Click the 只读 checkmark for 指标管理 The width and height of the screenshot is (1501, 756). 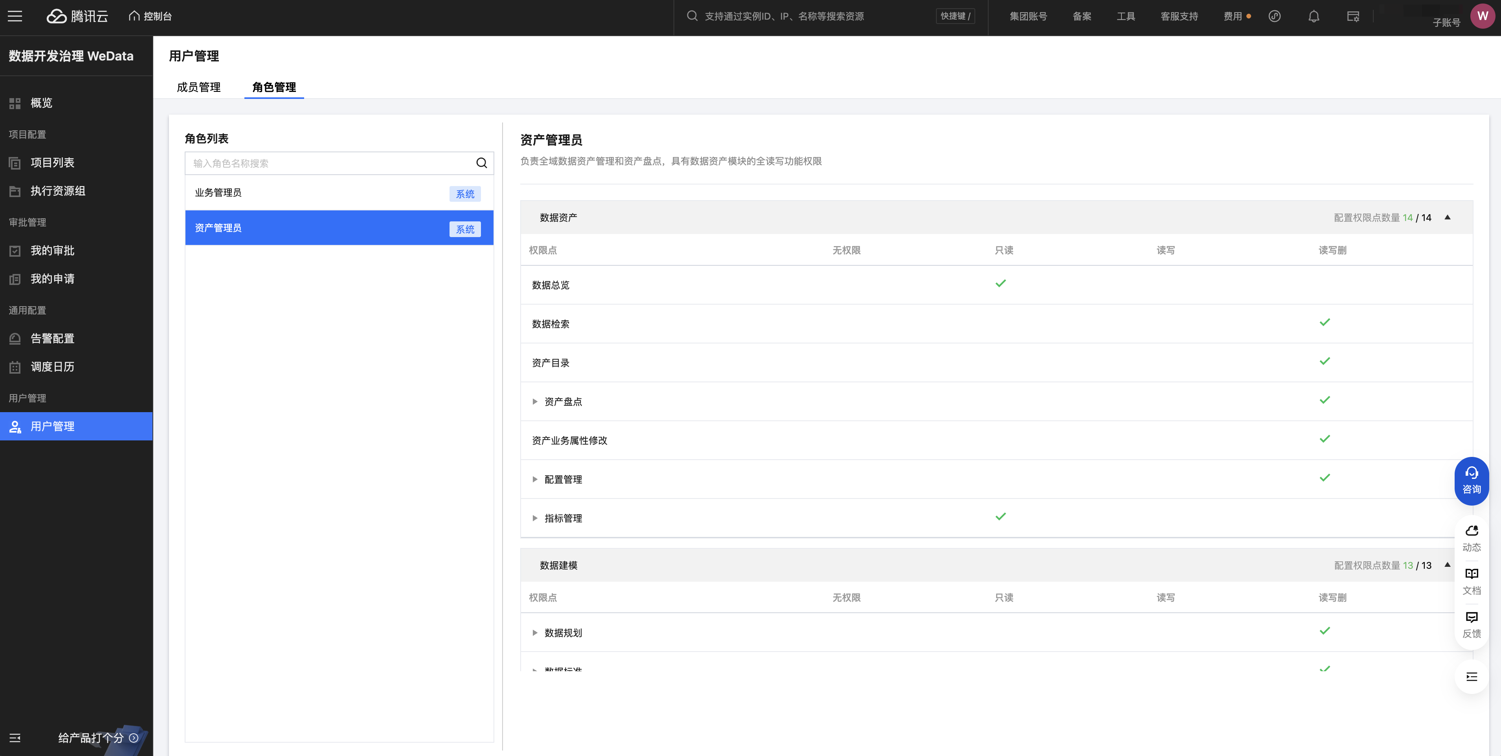[x=1000, y=517]
